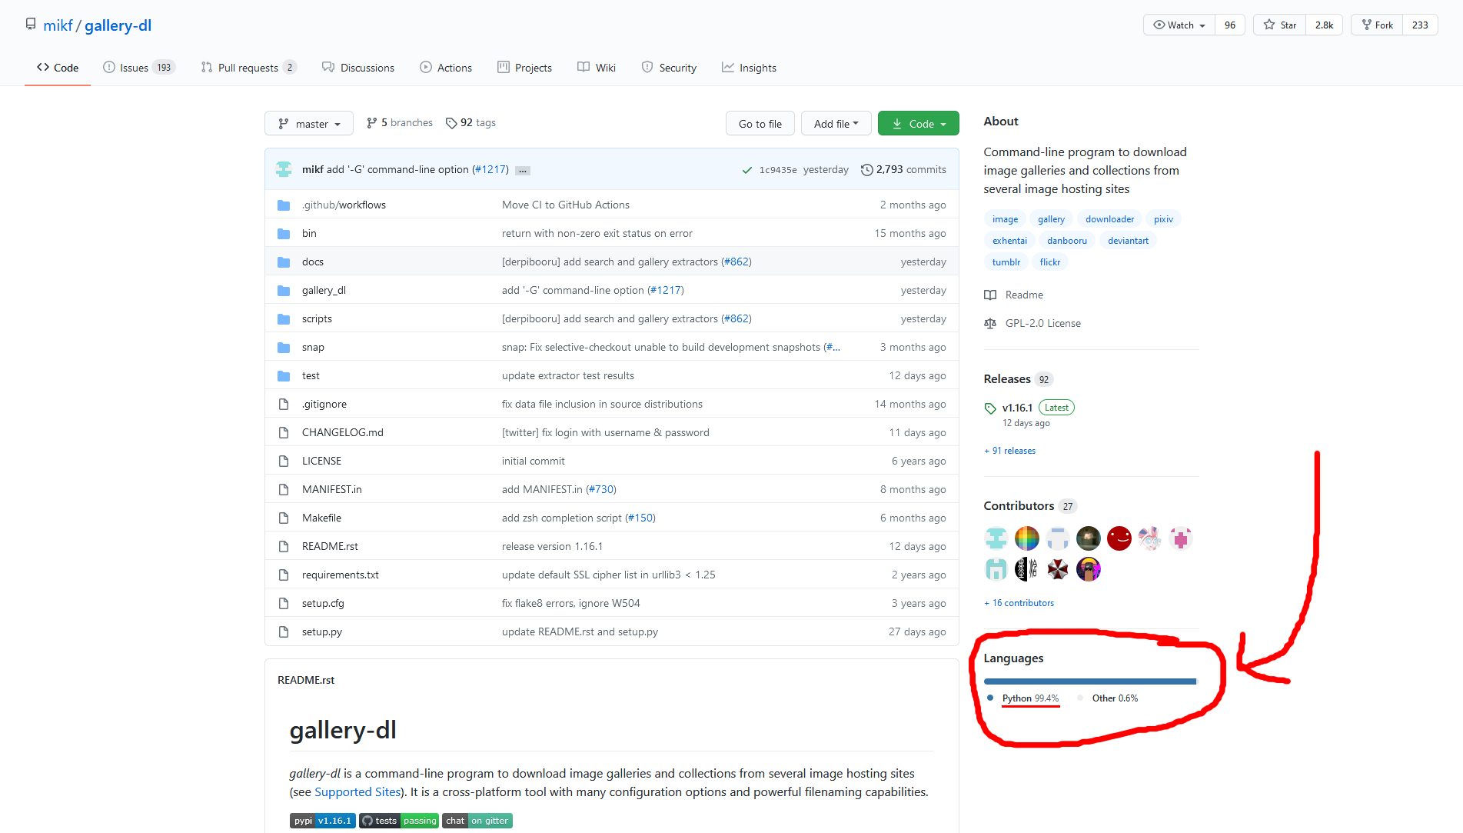This screenshot has width=1463, height=833.
Task: Click the Go to file button
Action: 760,123
